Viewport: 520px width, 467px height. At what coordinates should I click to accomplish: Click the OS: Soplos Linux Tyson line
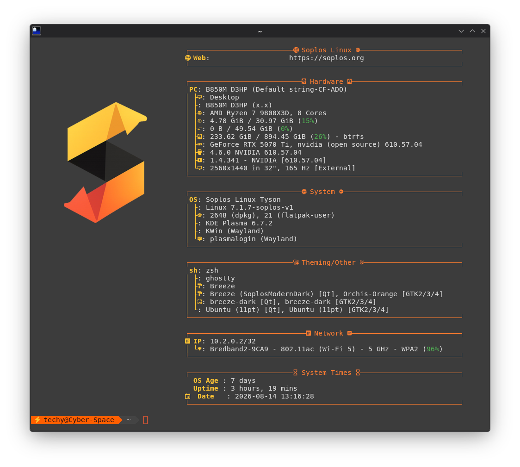[235, 199]
